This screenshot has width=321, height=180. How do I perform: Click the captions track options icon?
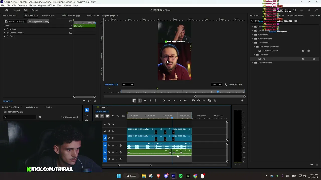123,116
